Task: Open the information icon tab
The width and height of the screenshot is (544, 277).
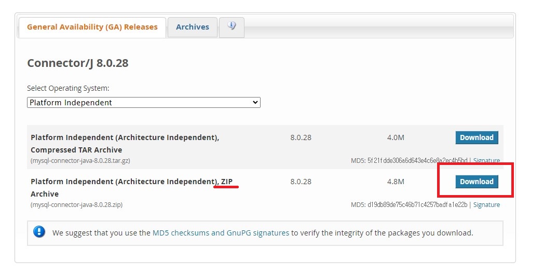Action: (x=232, y=27)
